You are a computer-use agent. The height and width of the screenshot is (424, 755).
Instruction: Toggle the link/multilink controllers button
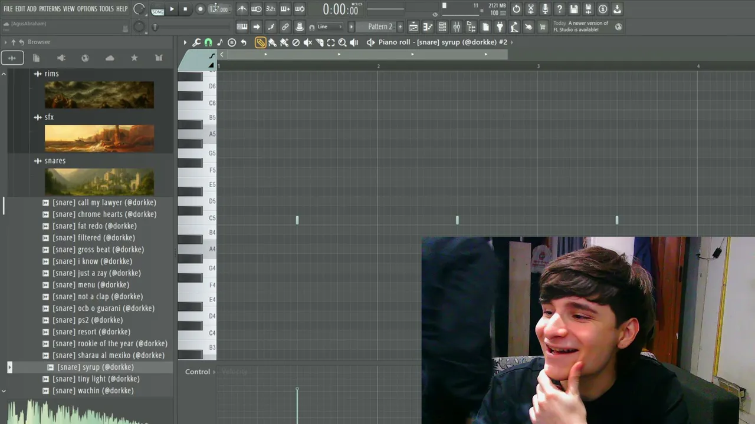pos(285,27)
